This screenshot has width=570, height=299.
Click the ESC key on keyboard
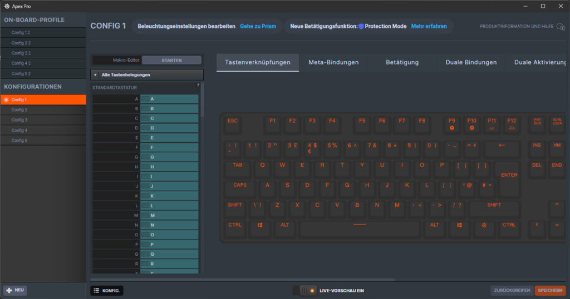pos(232,124)
